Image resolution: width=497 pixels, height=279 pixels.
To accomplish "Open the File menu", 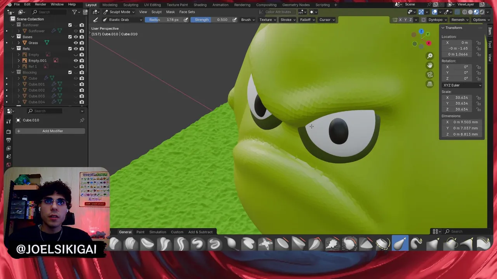I will click(17, 5).
